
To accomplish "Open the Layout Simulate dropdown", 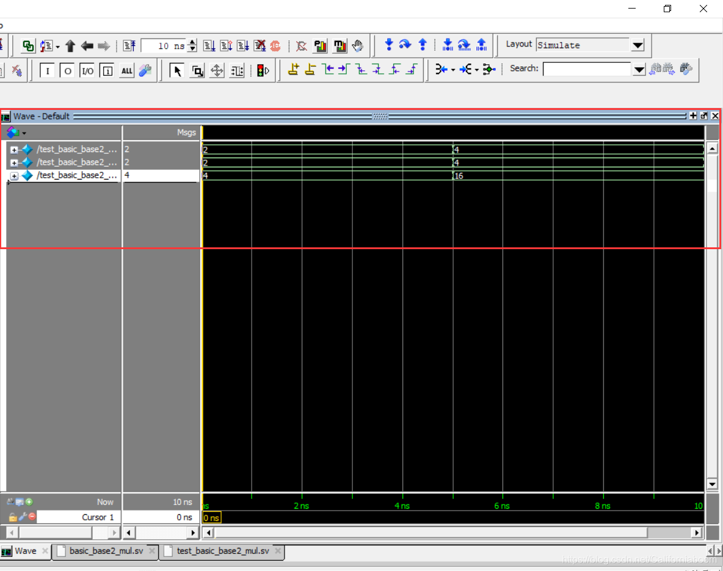I will point(638,45).
